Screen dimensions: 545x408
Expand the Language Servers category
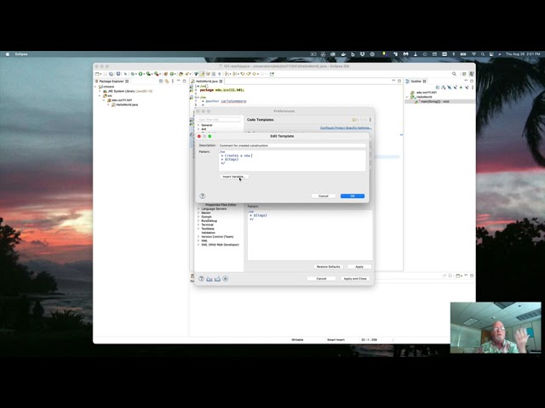point(198,209)
